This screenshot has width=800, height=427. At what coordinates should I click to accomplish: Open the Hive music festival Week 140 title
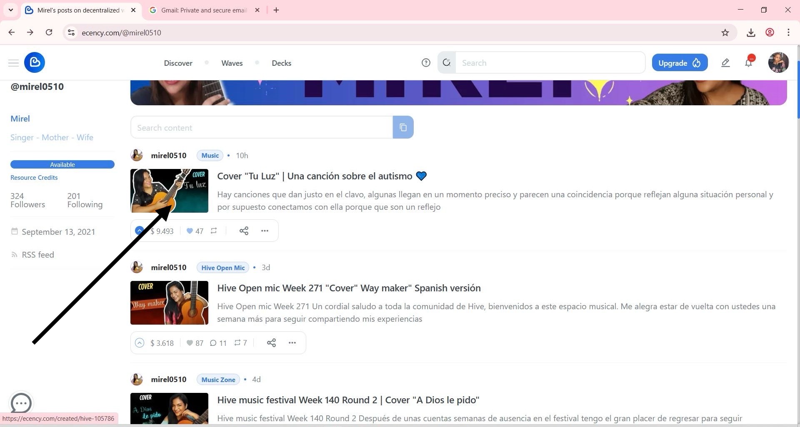[x=348, y=400]
